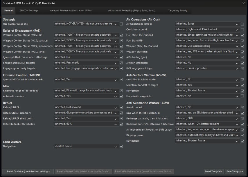Open Weapon State RTB dropdown
The image size is (248, 177).
pyautogui.click(x=207, y=52)
